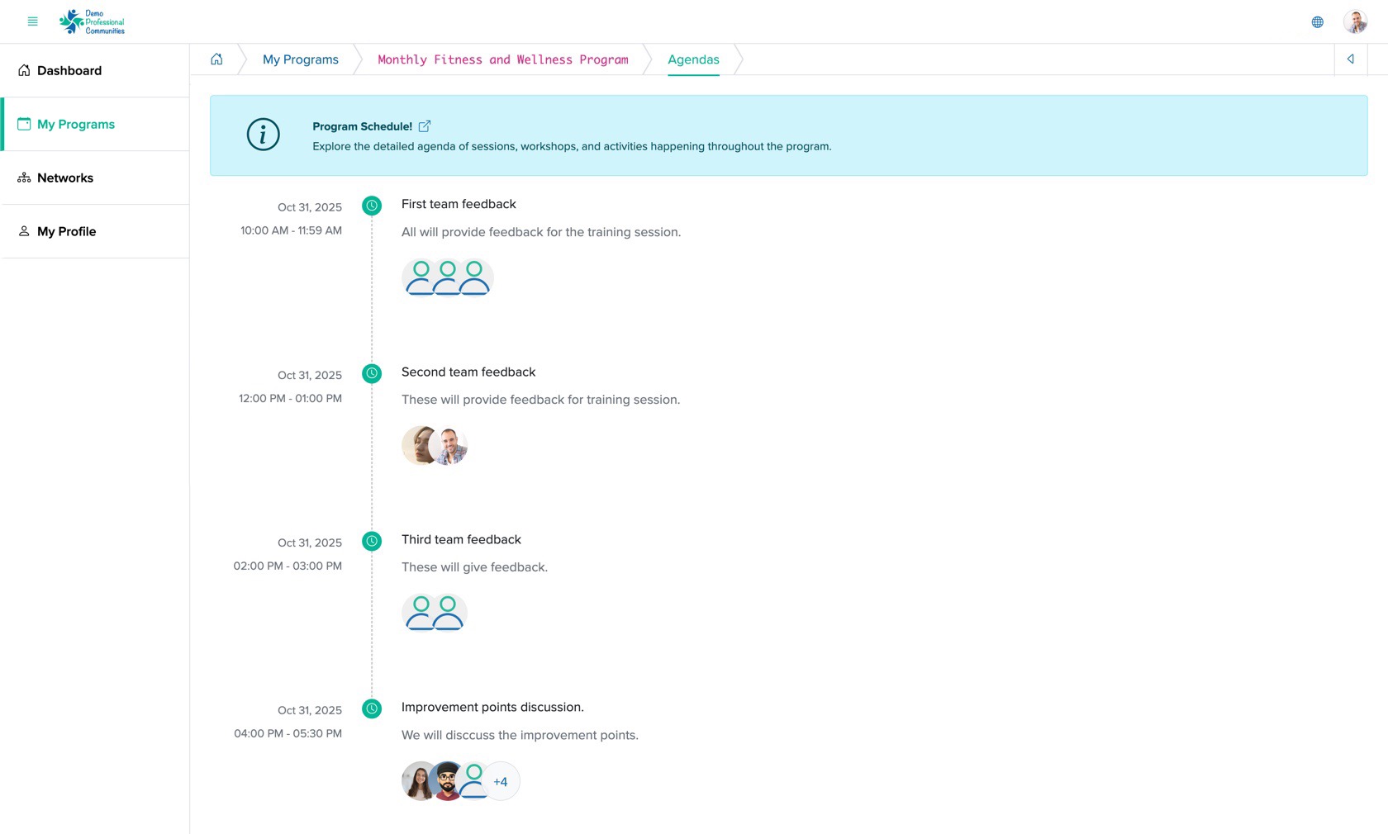
Task: Go to Dashboard in the sidebar
Action: click(x=95, y=70)
